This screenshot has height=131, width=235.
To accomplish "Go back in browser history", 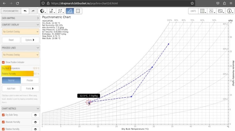I will point(4,3).
